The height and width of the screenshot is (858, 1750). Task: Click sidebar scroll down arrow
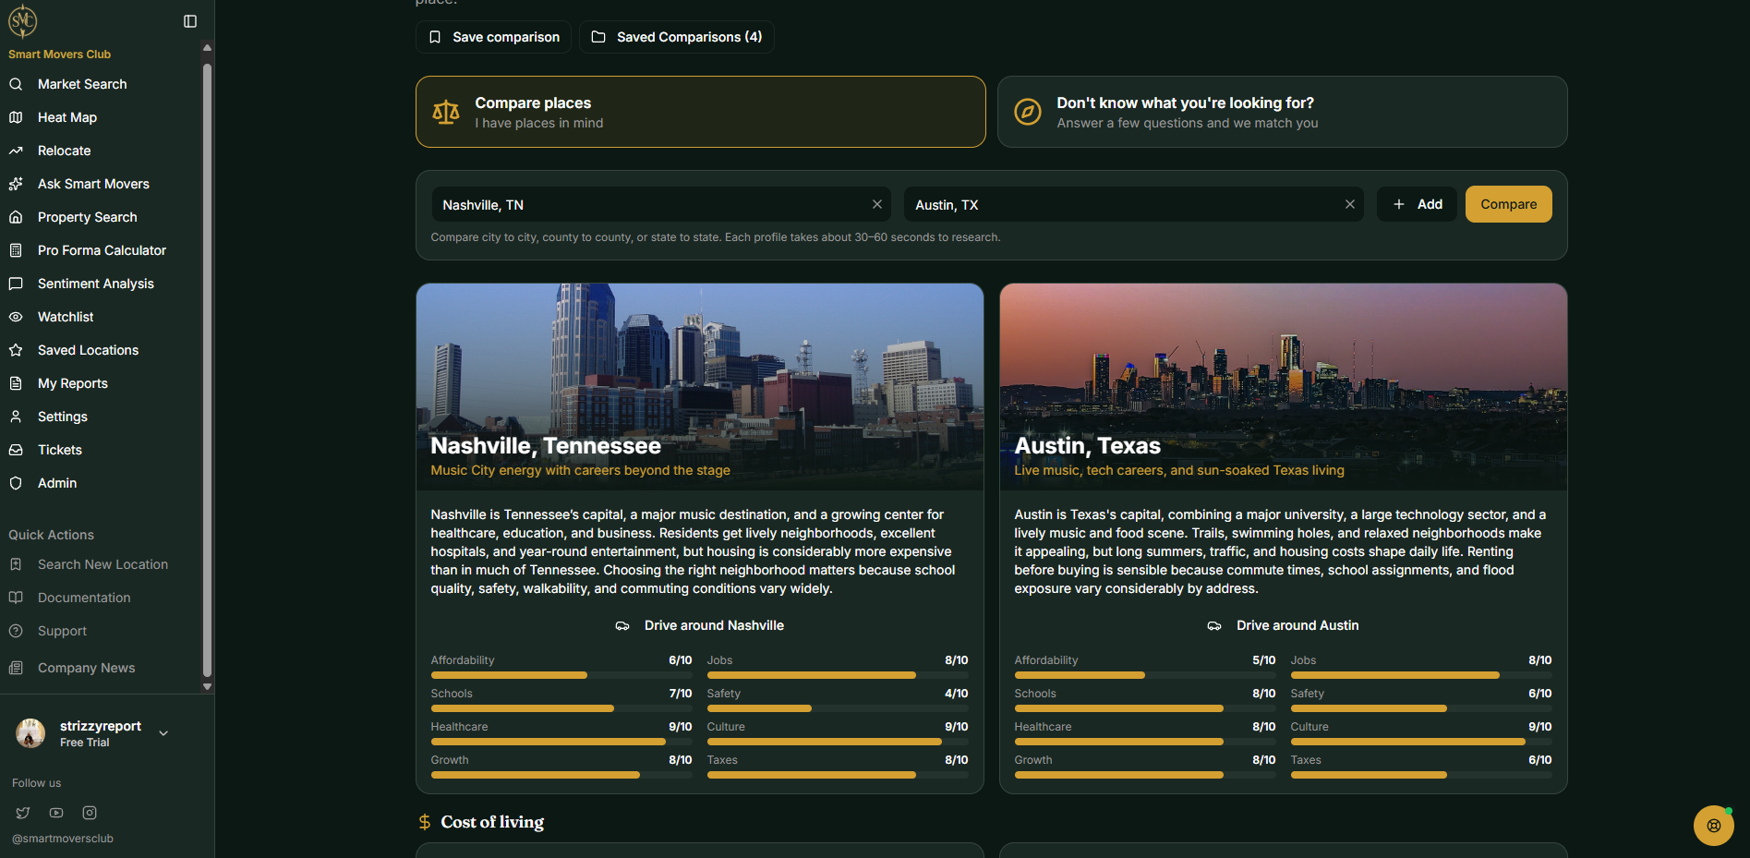207,686
